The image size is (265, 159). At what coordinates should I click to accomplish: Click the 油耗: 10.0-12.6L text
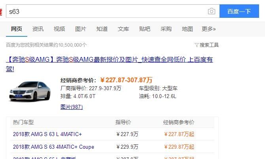157,97
